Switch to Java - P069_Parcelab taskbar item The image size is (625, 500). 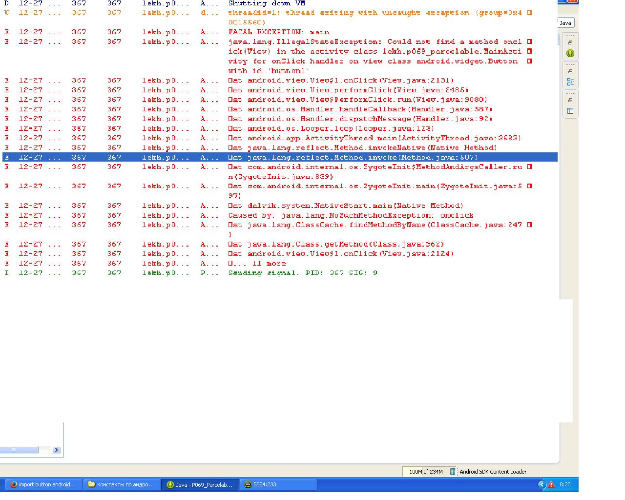pyautogui.click(x=200, y=484)
